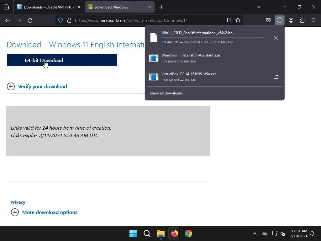Go forward to the next page
Viewport: 321px width, 241px height.
coord(19,20)
